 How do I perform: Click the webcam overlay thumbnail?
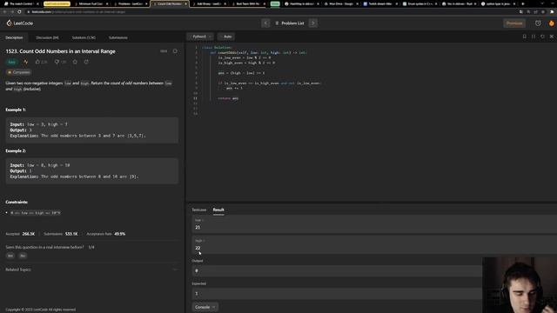pyautogui.click(x=520, y=285)
